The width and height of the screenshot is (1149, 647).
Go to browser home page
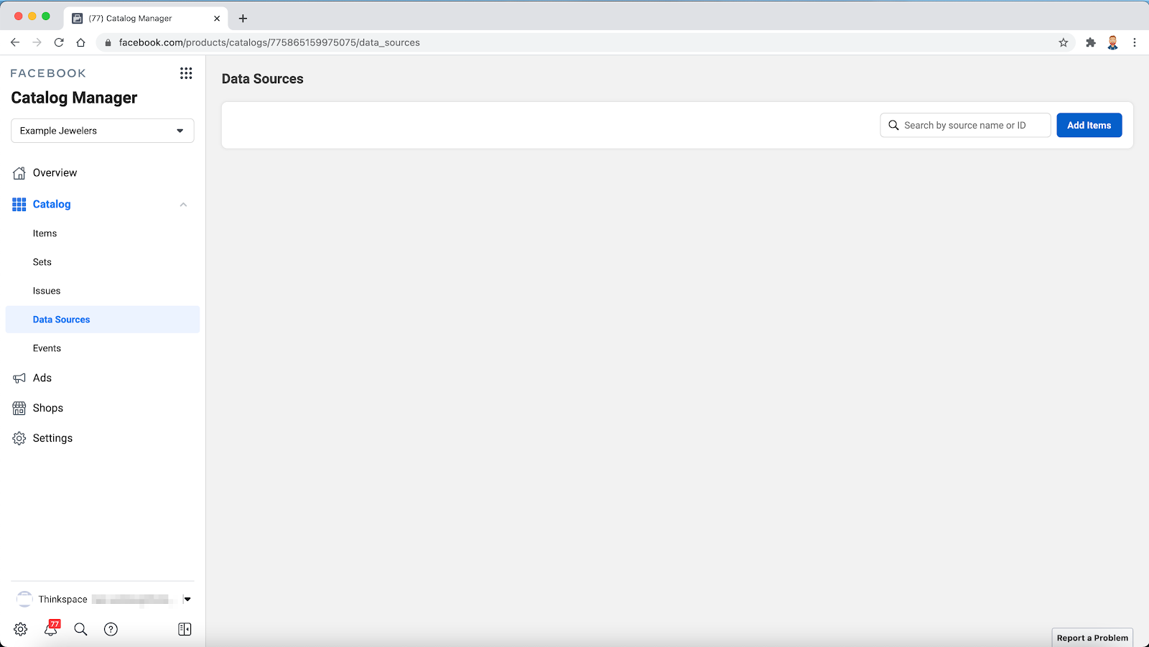(x=81, y=42)
